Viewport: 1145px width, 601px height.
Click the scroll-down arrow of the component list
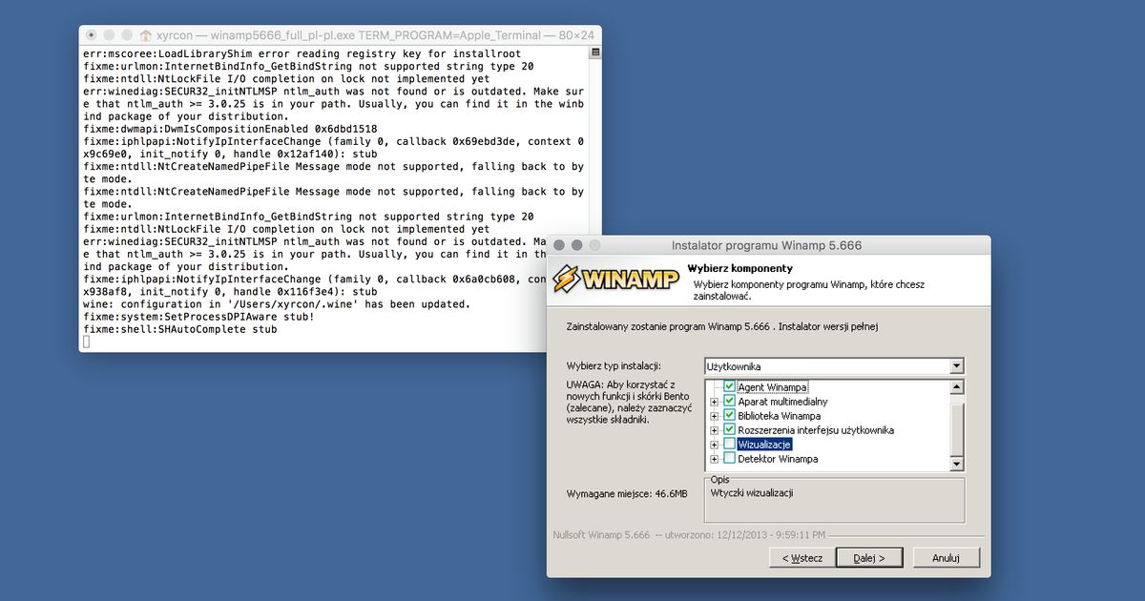click(956, 464)
